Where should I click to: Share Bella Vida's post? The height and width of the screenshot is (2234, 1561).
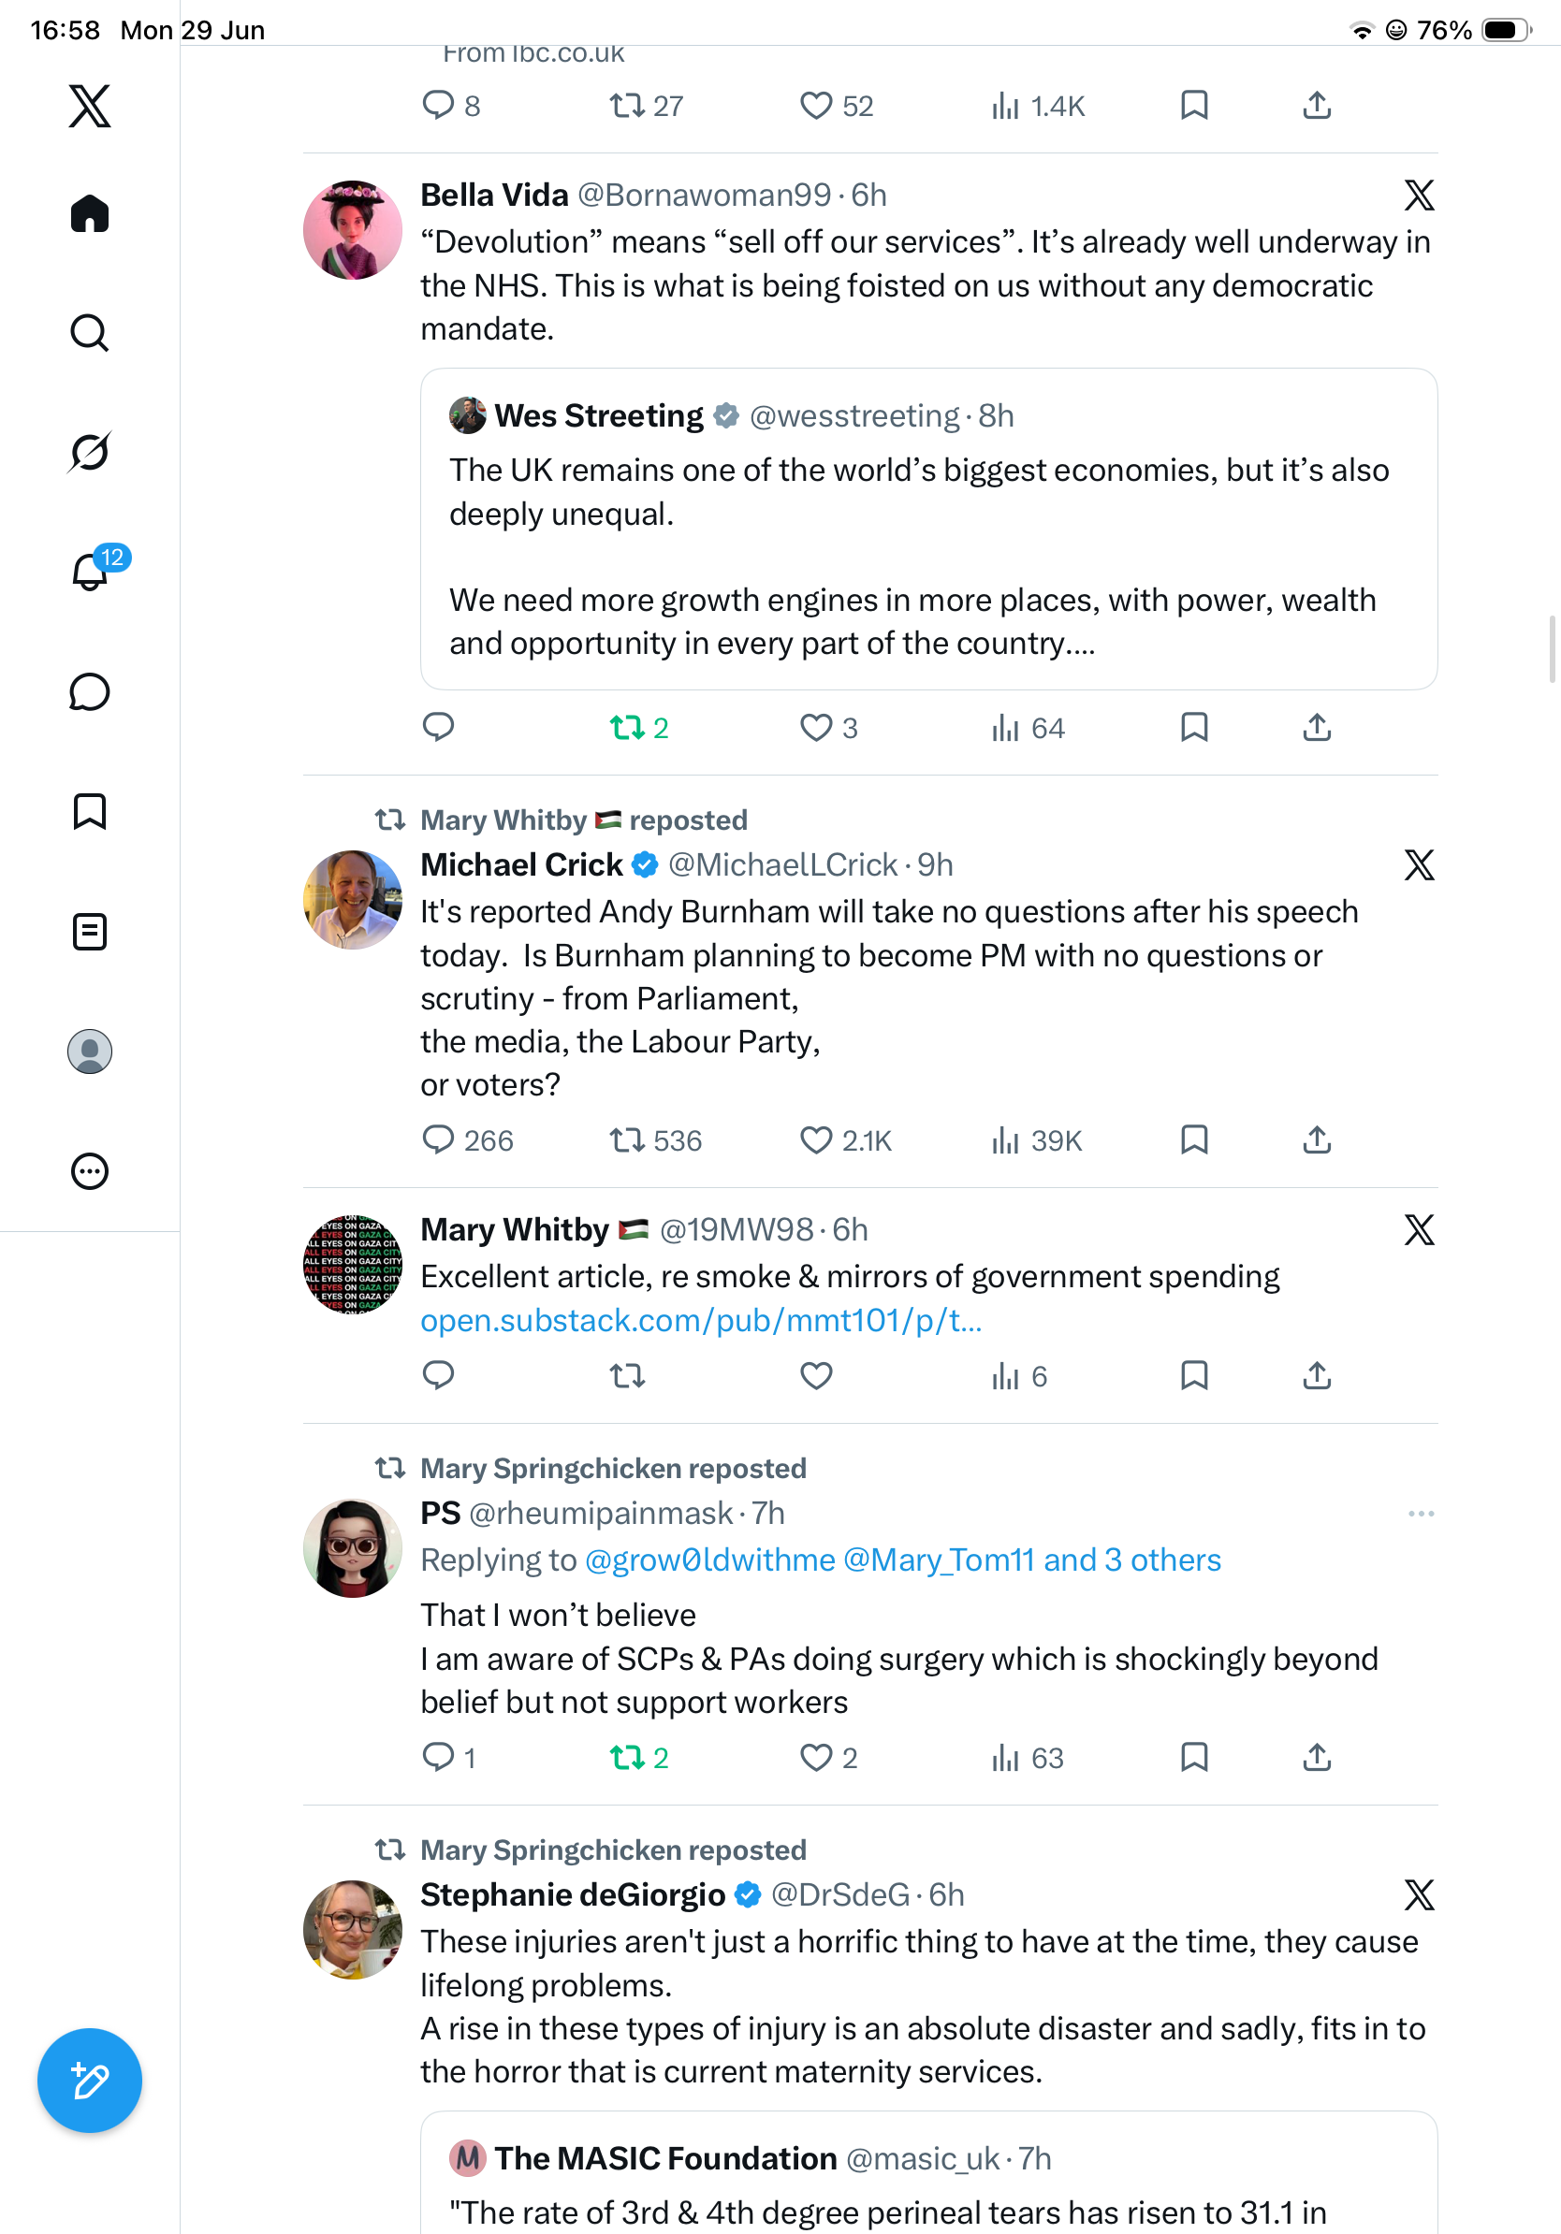coord(1317,727)
